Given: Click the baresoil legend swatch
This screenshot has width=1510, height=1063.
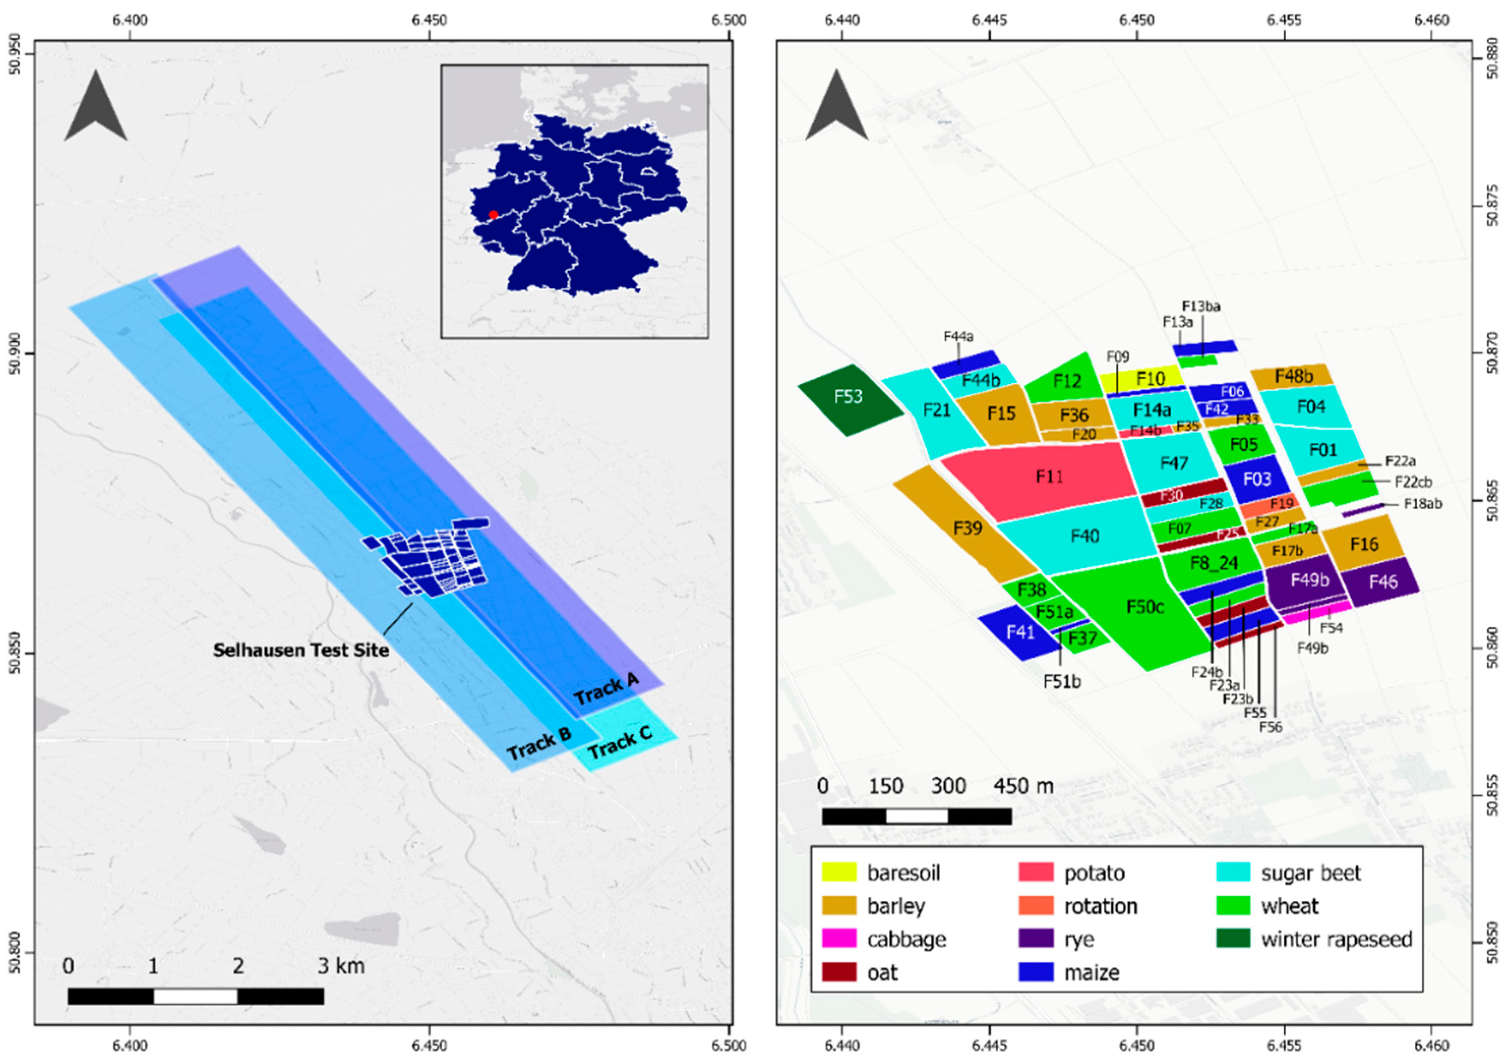Looking at the screenshot, I should 839,872.
